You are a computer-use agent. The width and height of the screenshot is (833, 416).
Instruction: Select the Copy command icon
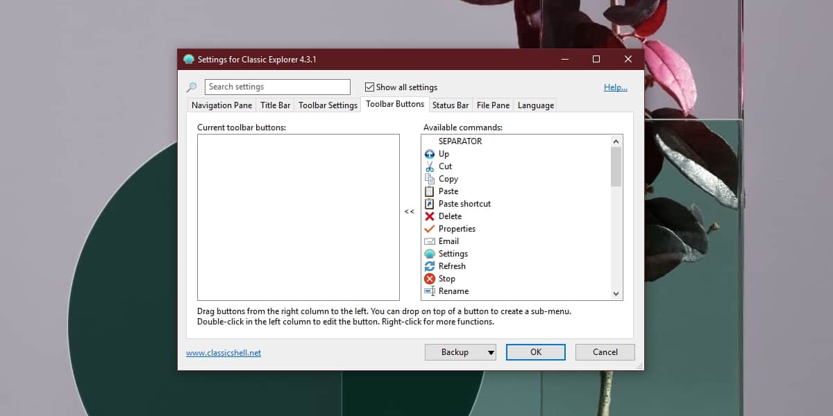[x=430, y=179]
